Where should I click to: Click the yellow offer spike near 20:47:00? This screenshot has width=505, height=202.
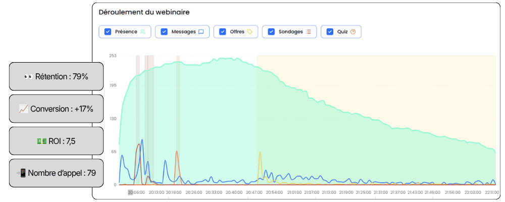(x=260, y=155)
